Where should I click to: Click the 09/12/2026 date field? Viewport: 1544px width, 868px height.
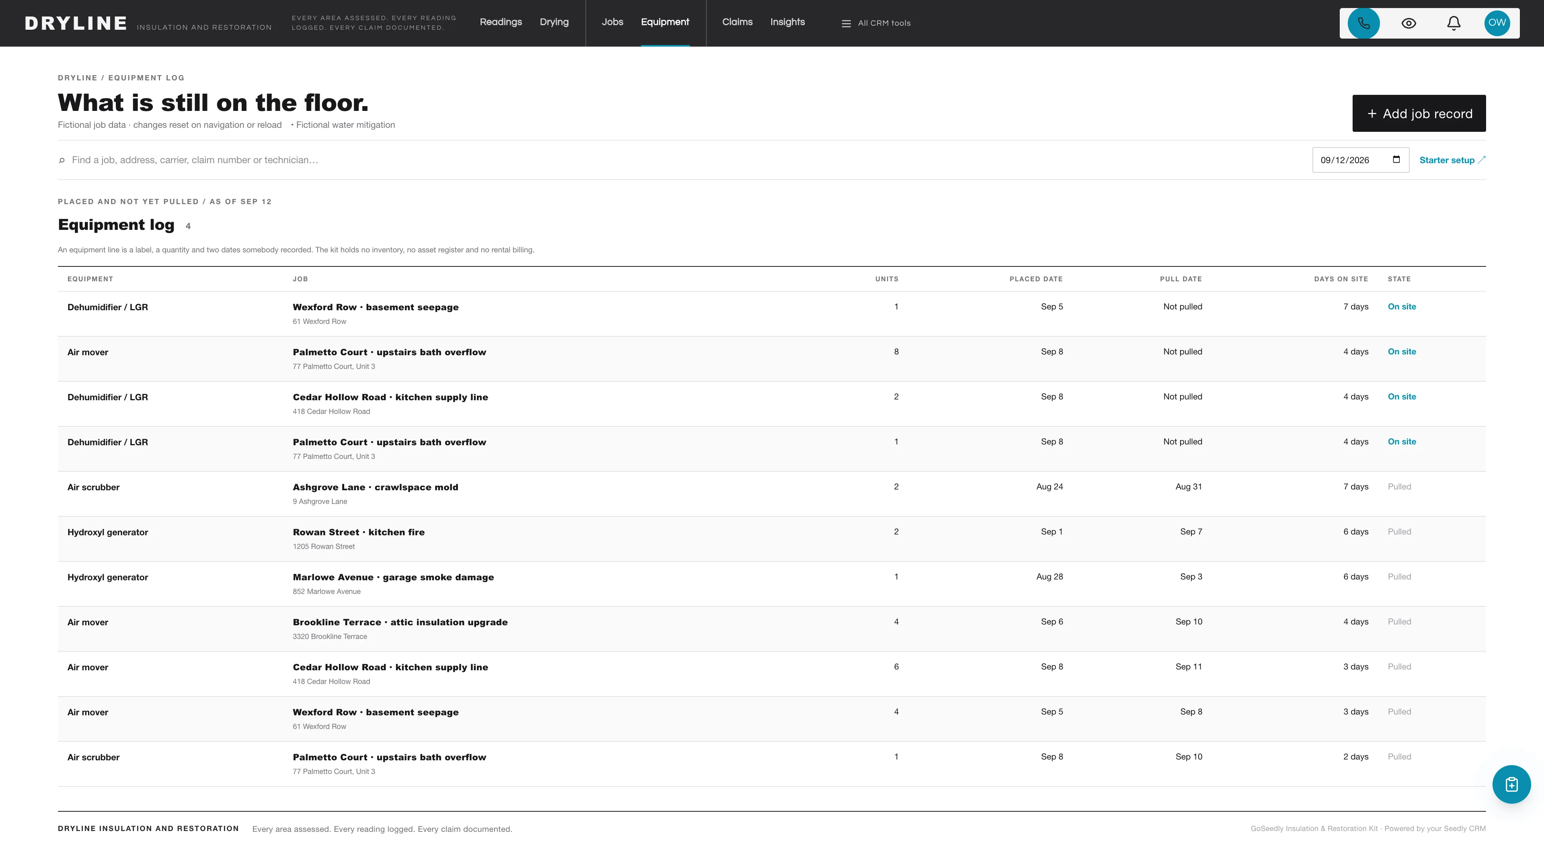point(1361,160)
